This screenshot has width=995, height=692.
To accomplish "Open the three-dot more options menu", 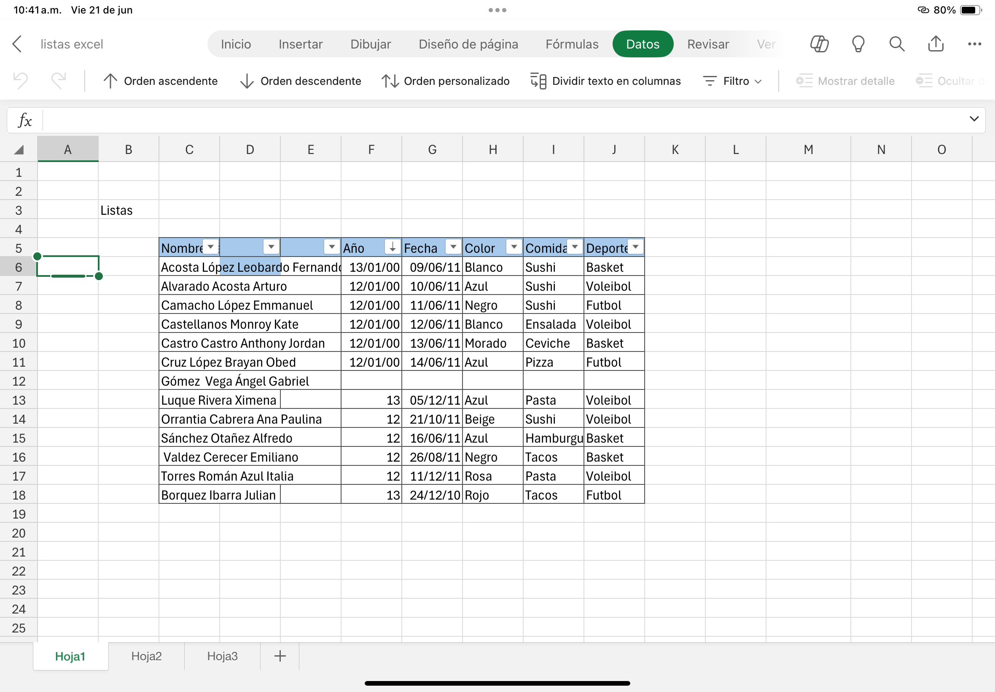I will (974, 44).
